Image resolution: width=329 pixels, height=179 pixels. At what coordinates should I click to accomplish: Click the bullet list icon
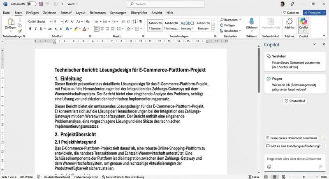coord(96,22)
